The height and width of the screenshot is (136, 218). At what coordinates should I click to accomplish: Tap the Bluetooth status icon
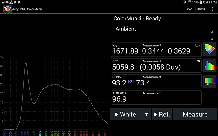pos(184,2)
